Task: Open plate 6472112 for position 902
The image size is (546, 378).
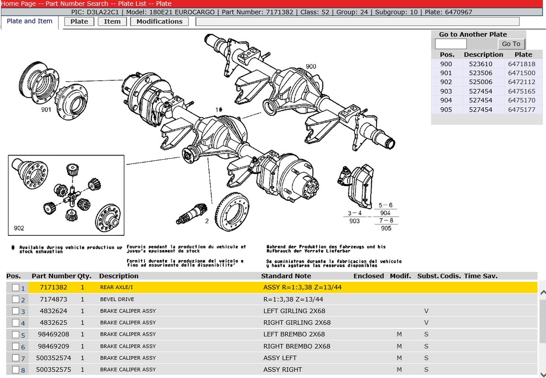Action: click(x=521, y=82)
